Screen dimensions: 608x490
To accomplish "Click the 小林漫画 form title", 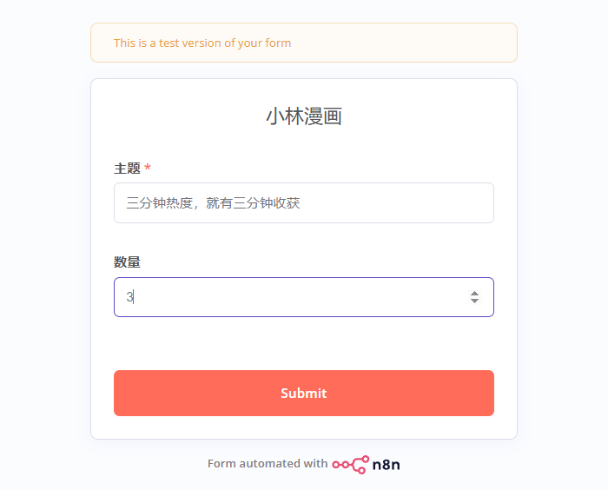I will coord(304,116).
